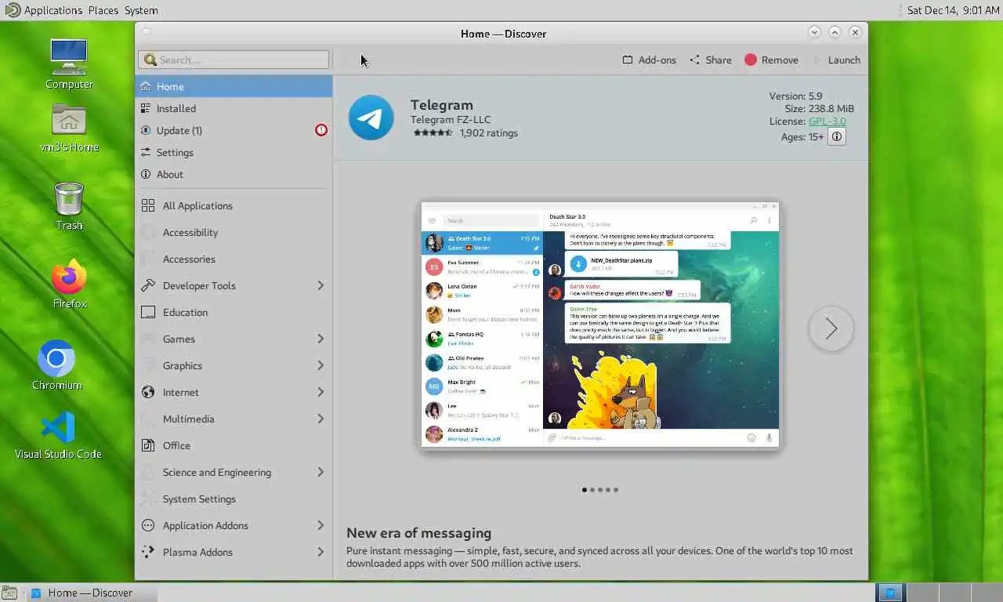1003x602 pixels.
Task: Expand Application Addons chevron
Action: coord(320,525)
